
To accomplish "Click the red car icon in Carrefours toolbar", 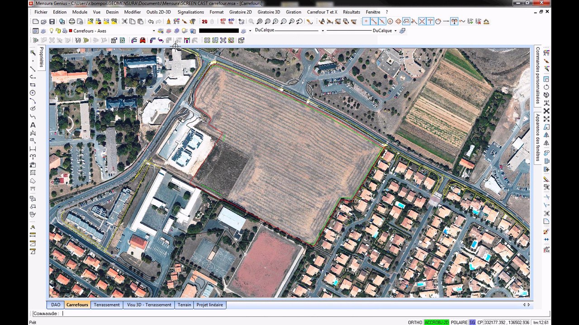I will point(142,40).
